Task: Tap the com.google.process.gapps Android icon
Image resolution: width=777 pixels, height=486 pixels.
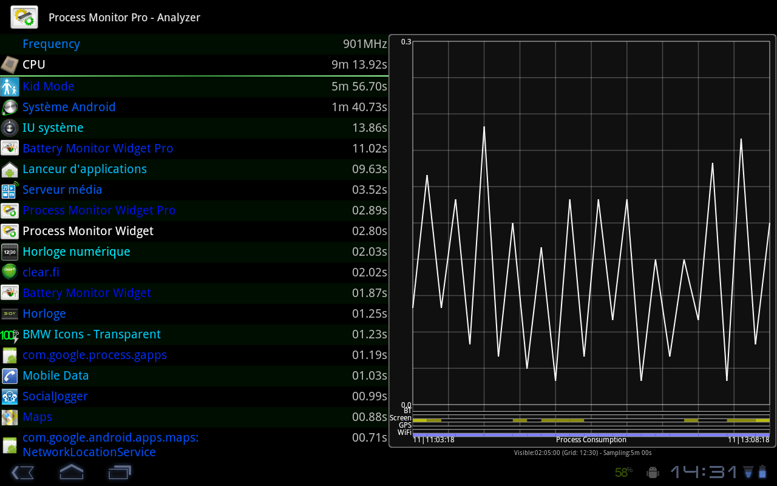Action: 10,355
